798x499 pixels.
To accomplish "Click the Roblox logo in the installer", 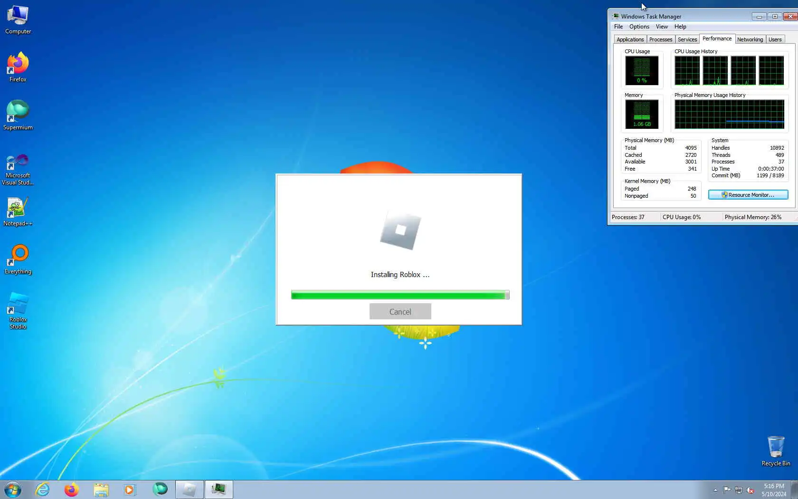I will (400, 230).
